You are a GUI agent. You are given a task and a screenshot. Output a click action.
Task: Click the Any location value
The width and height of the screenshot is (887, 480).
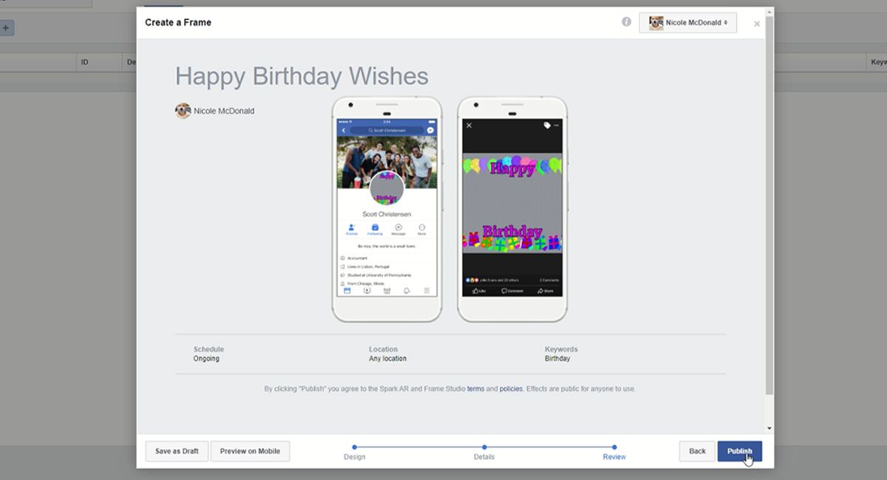tap(387, 359)
